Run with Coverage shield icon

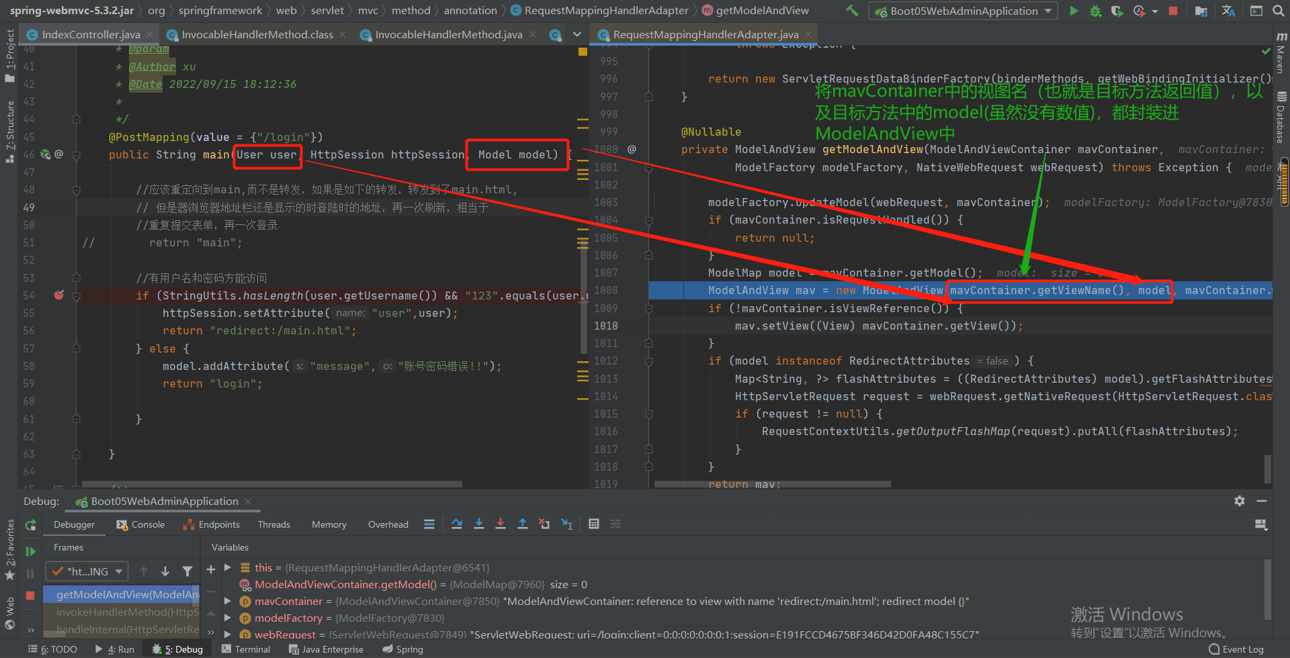point(1117,11)
